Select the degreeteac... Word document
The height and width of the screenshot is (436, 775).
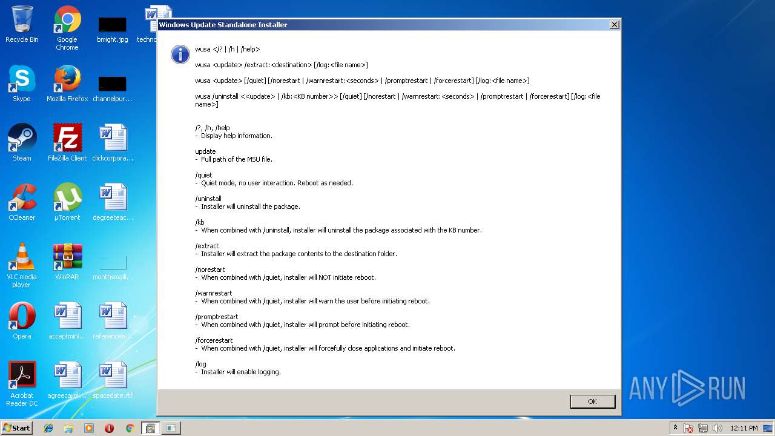pos(113,202)
